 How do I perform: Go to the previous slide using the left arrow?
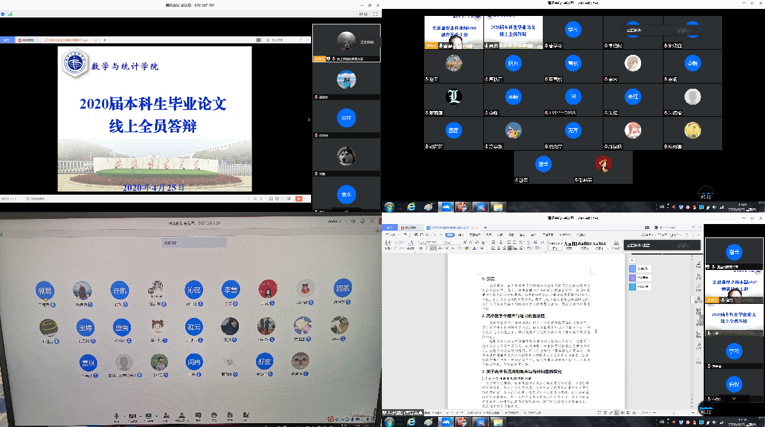249,199
